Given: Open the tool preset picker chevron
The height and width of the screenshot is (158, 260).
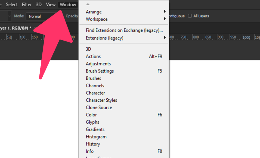Looking at the screenshot, I should pyautogui.click(x=9, y=16).
